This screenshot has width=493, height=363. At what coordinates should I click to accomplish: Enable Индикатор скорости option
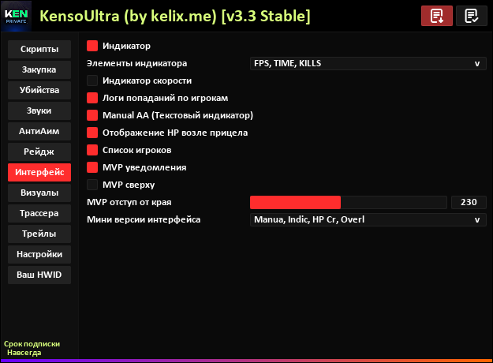[92, 80]
